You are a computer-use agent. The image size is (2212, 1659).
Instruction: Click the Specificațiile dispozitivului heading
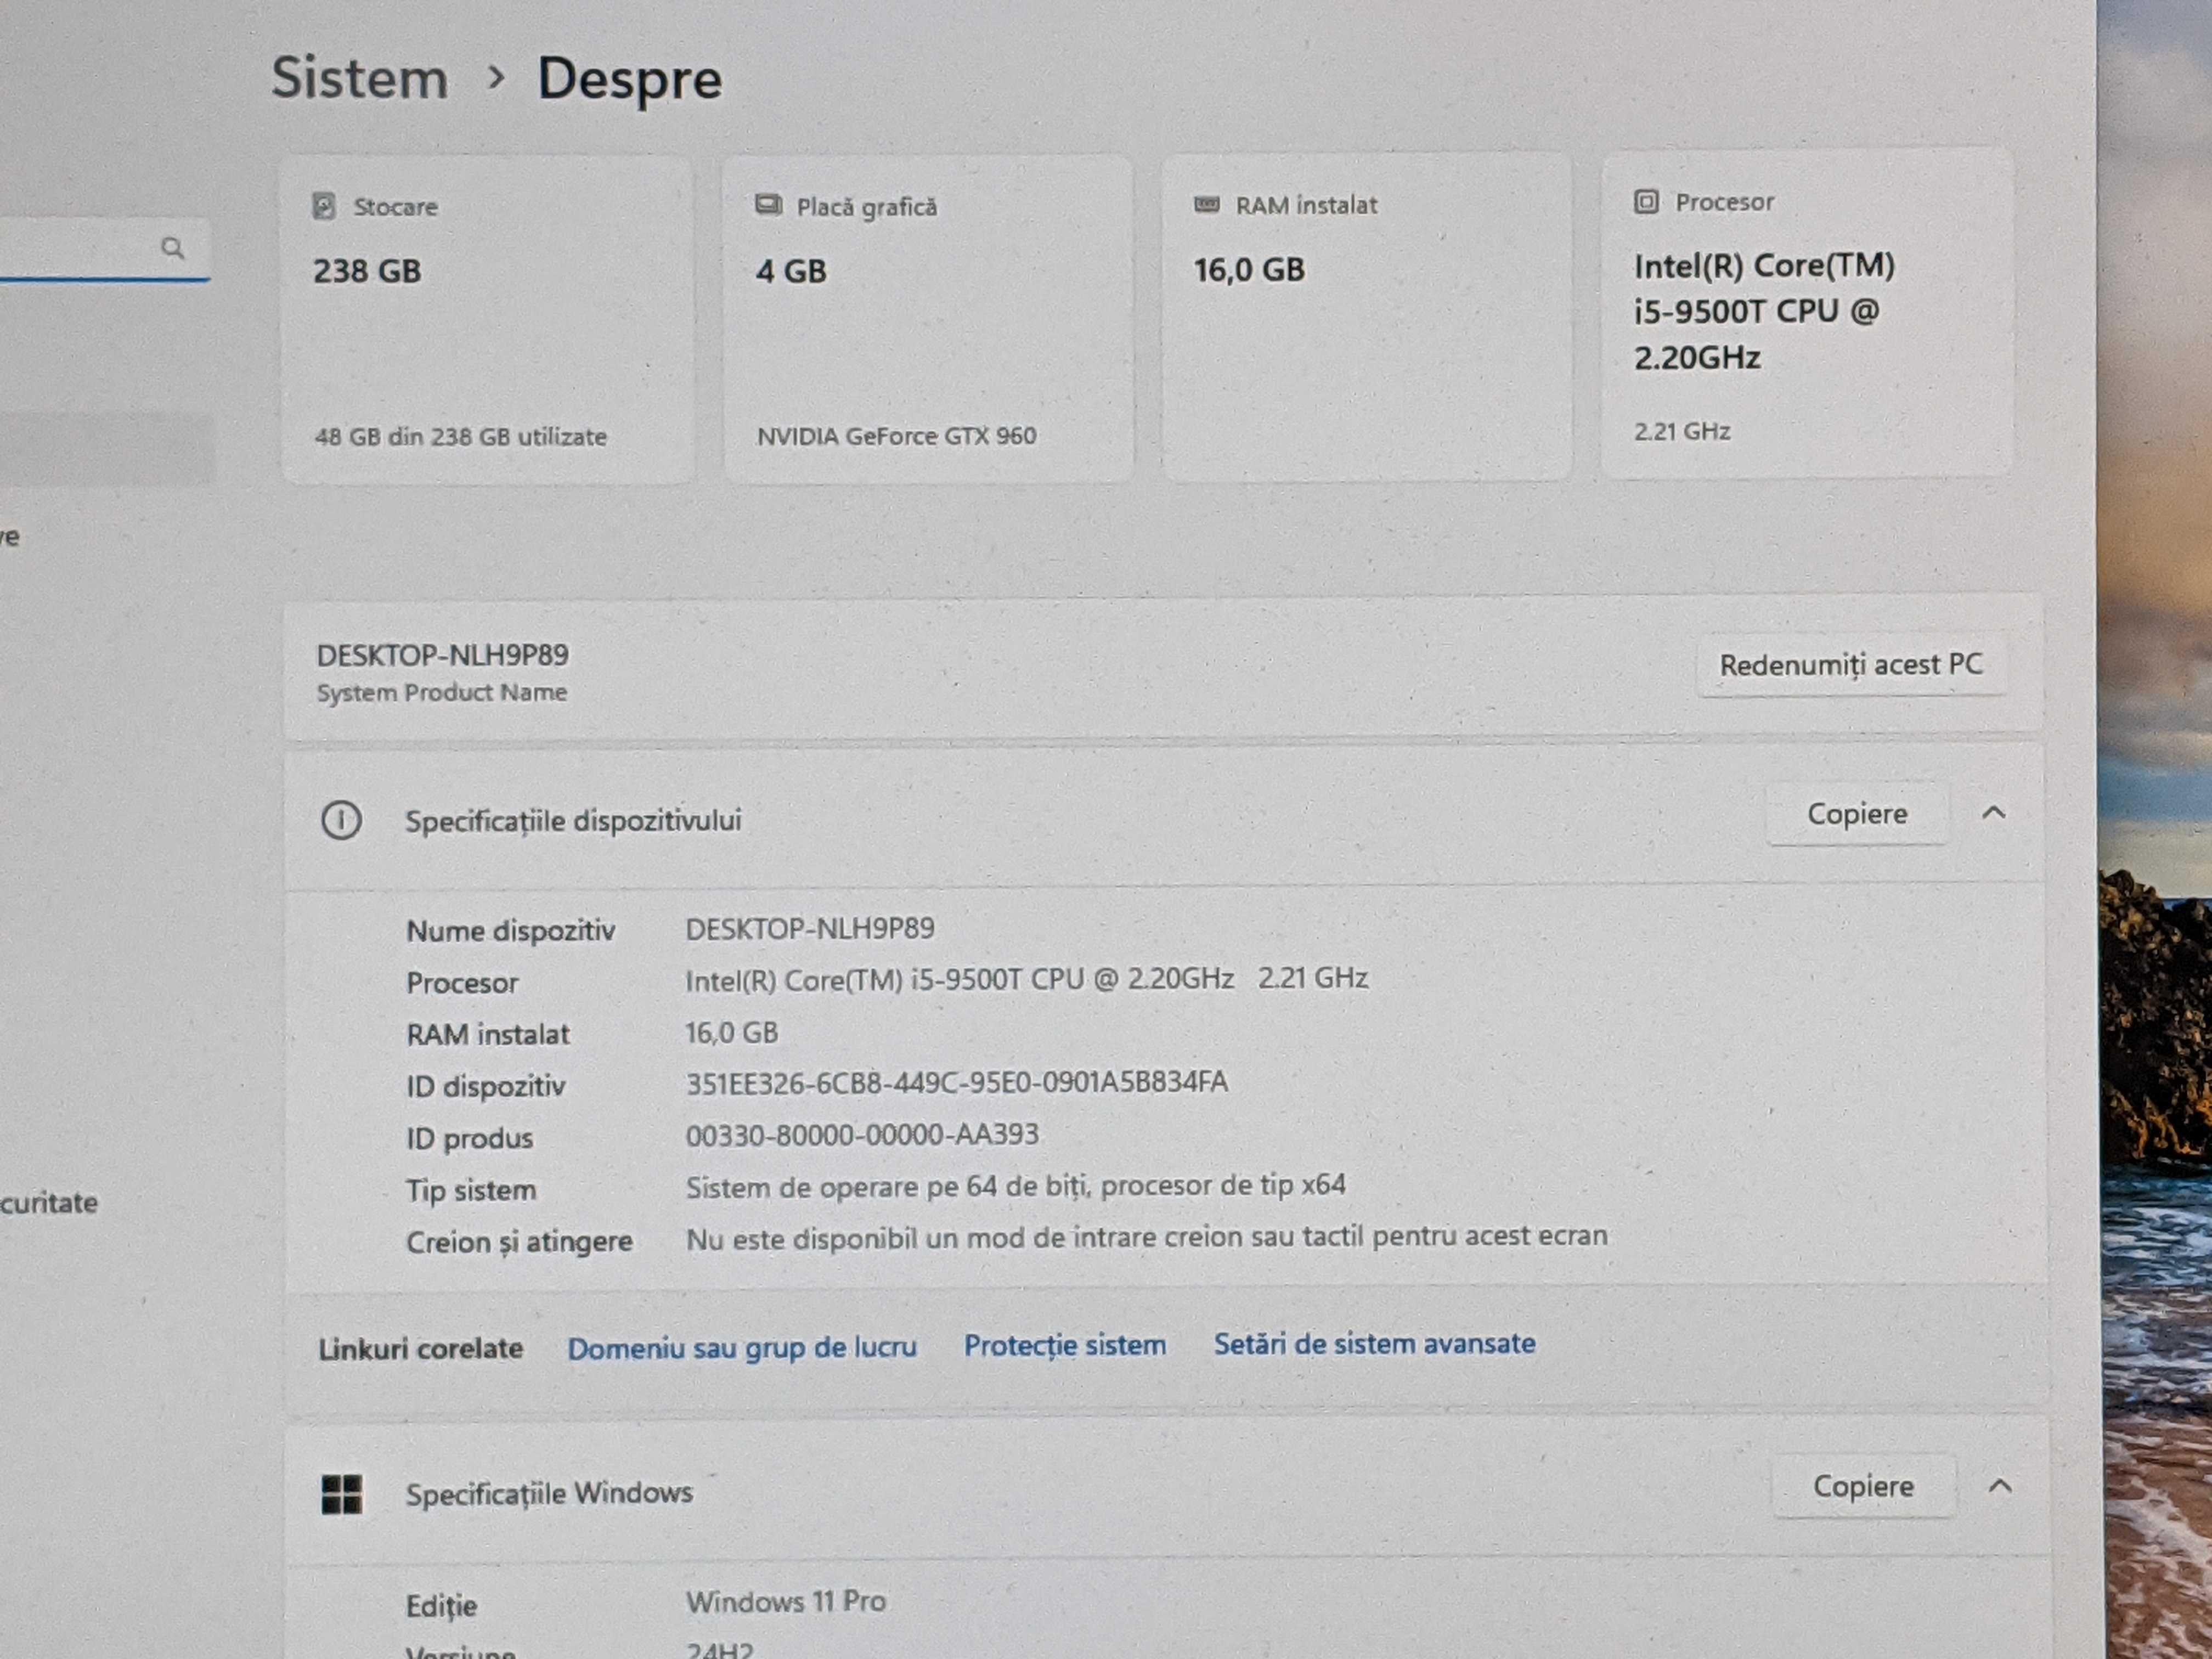pyautogui.click(x=573, y=821)
